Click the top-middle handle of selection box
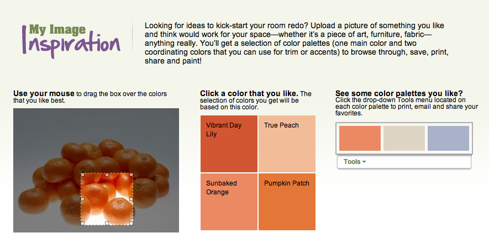The width and height of the screenshot is (489, 238). [107, 173]
